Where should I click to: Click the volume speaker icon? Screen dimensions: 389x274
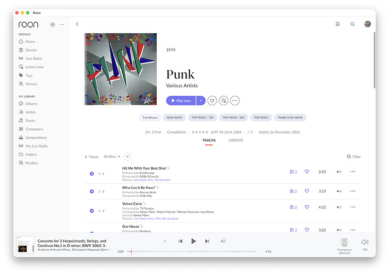pyautogui.click(x=365, y=242)
